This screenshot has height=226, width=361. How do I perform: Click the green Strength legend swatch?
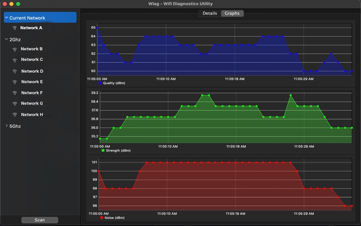tap(103, 151)
